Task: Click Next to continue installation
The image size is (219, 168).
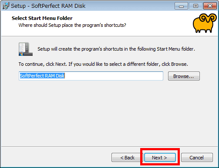Action: click(x=160, y=158)
